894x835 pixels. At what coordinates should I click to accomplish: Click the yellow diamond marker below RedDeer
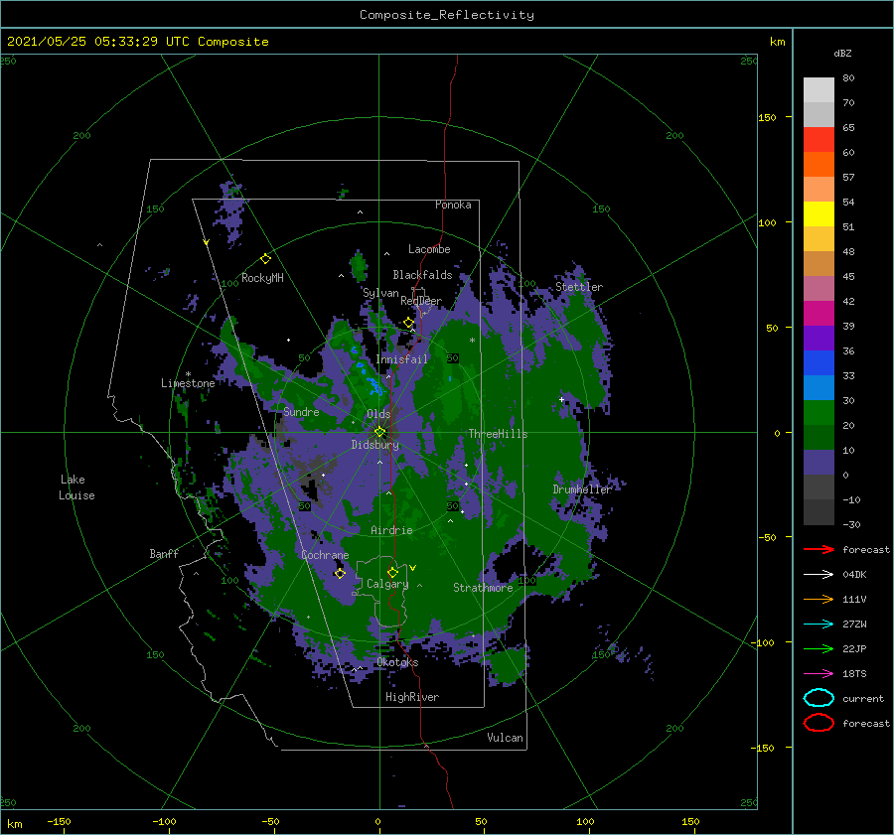(408, 323)
